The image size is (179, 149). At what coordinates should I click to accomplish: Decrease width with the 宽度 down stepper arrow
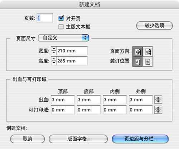click(54, 53)
